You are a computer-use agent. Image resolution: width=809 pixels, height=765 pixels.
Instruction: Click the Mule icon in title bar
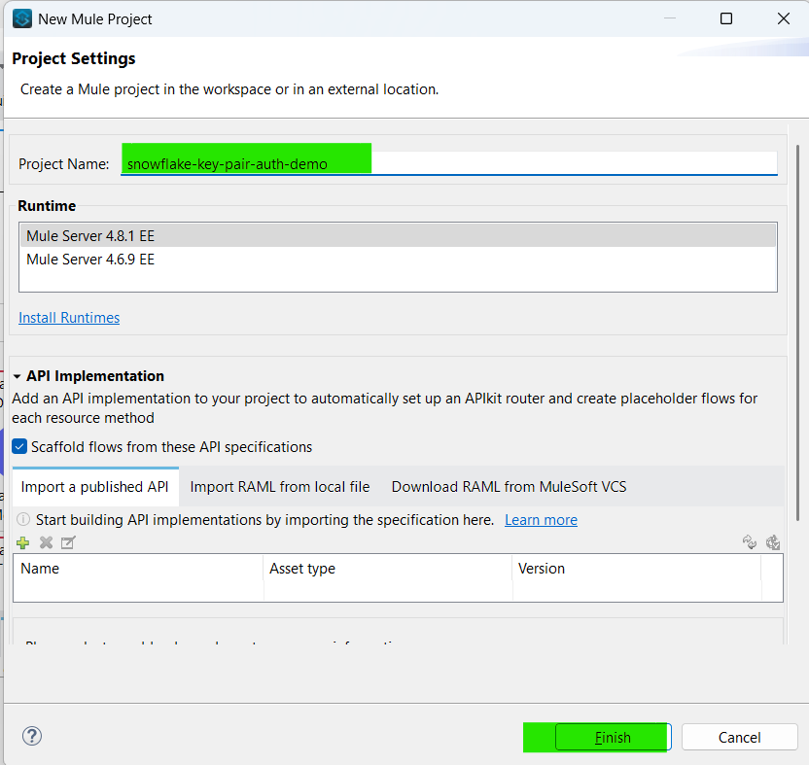click(x=21, y=18)
